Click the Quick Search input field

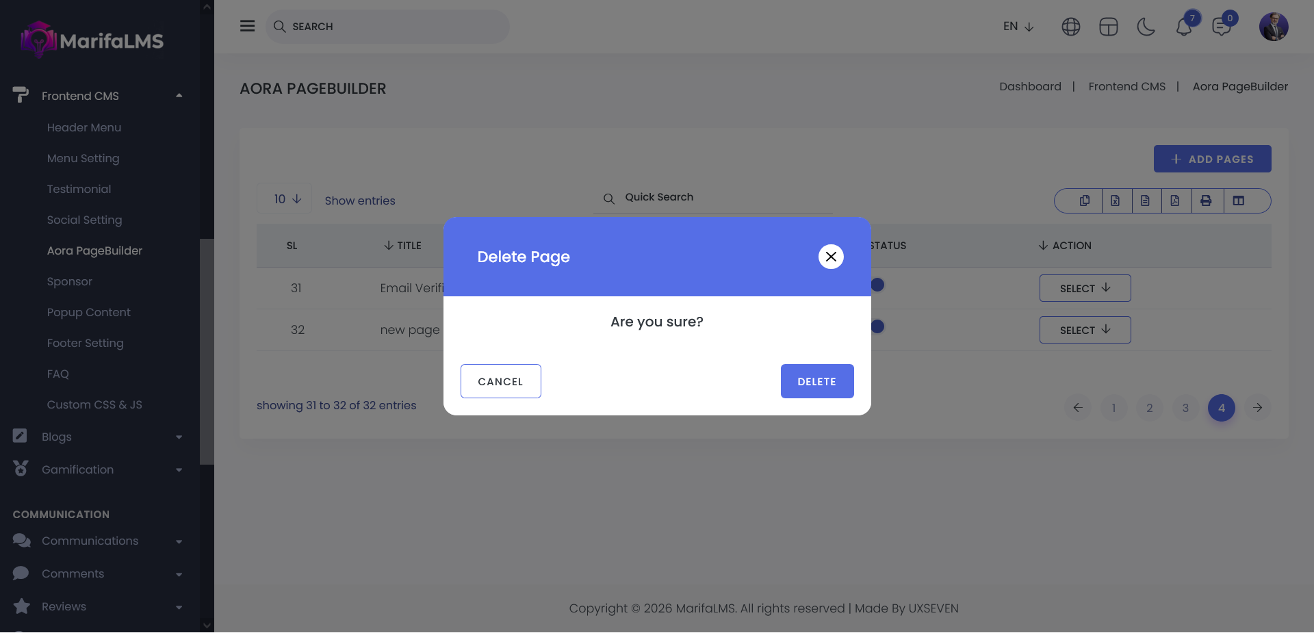click(719, 197)
